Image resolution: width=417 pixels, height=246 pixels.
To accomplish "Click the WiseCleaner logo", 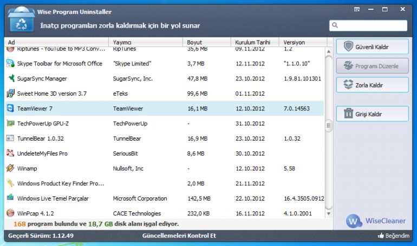I will click(x=376, y=221).
